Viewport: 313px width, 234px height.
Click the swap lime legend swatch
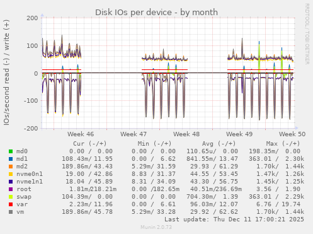pyautogui.click(x=11, y=197)
